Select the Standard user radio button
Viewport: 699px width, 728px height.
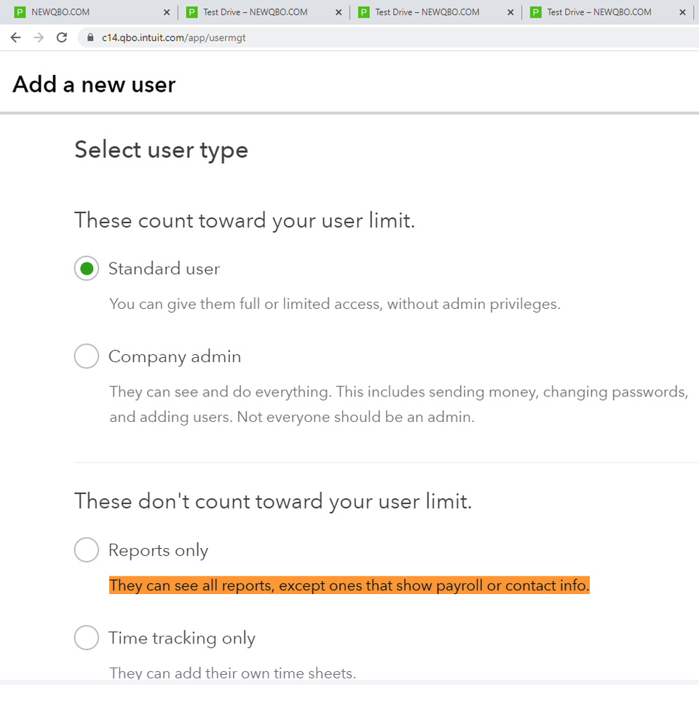(x=87, y=269)
